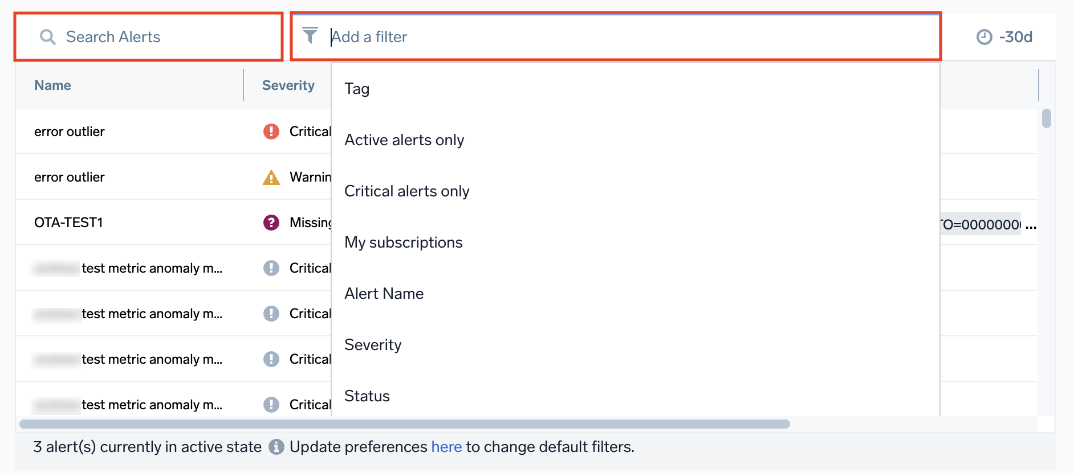Click the purple Missing data question icon
Viewport: 1074px width, 473px height.
pos(271,223)
